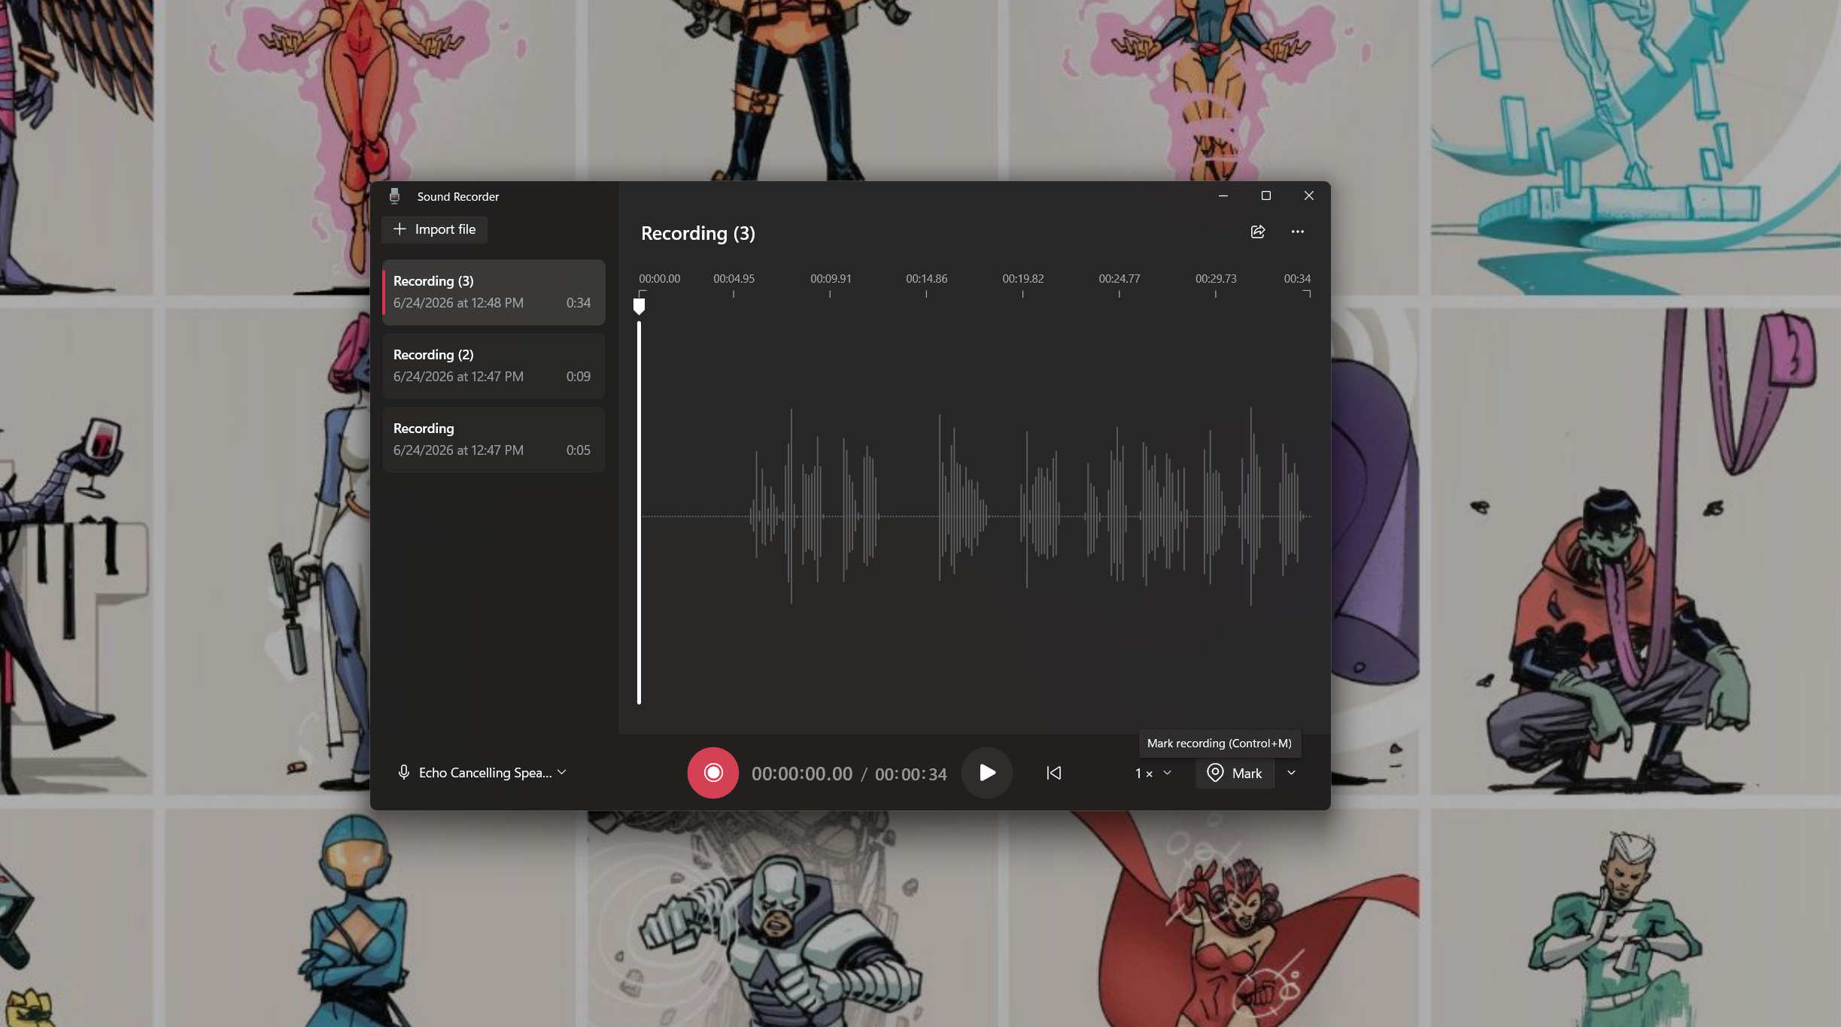
Task: Select the 0:05 Recording entry
Action: [494, 440]
